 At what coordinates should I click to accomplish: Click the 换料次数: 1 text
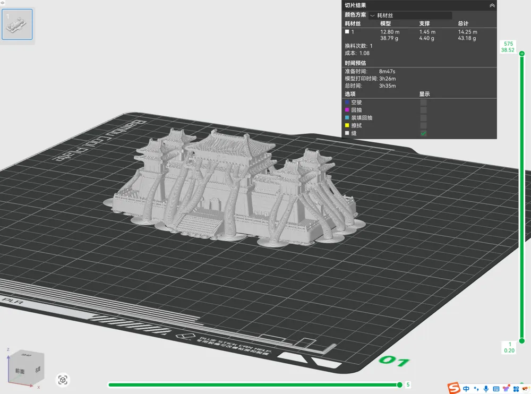[358, 46]
